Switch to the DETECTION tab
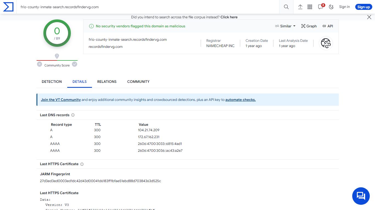The image size is (375, 210). 52,81
